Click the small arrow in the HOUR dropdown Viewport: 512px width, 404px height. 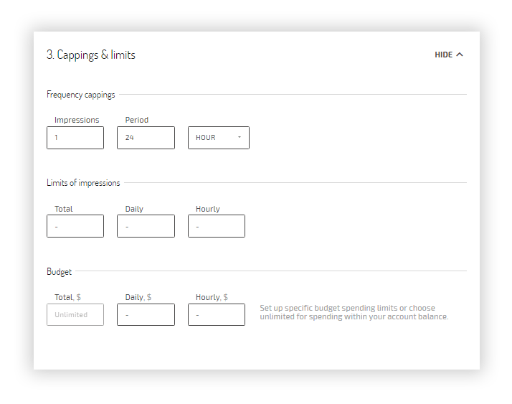tap(240, 137)
